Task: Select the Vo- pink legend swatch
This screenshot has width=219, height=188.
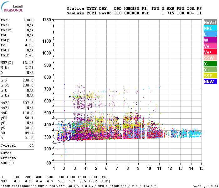Action: point(210,46)
